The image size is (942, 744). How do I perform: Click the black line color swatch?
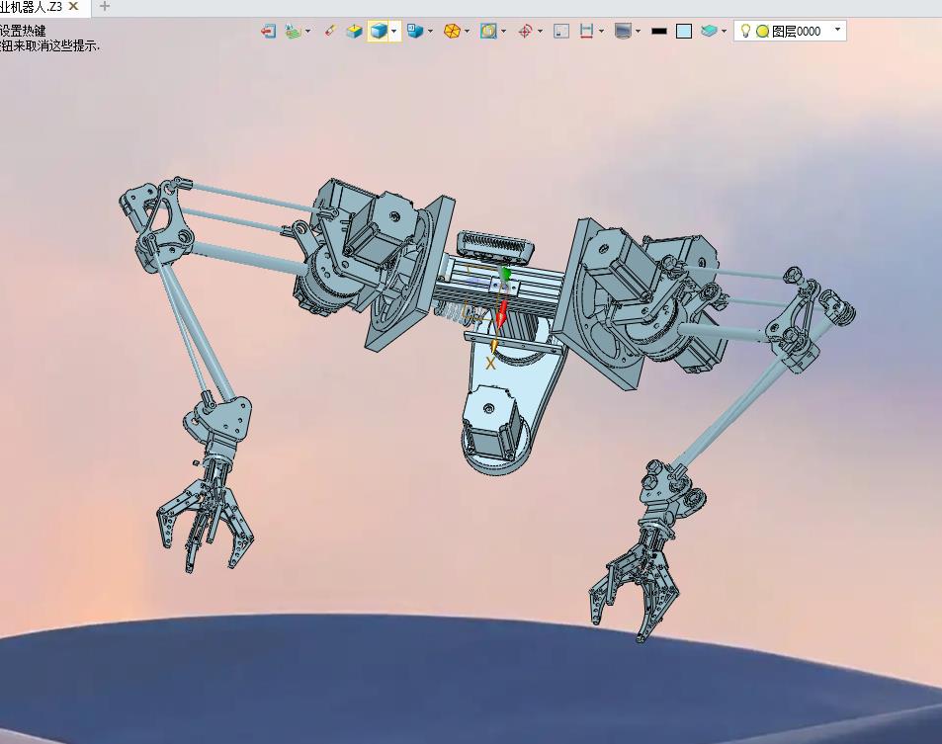tap(659, 32)
